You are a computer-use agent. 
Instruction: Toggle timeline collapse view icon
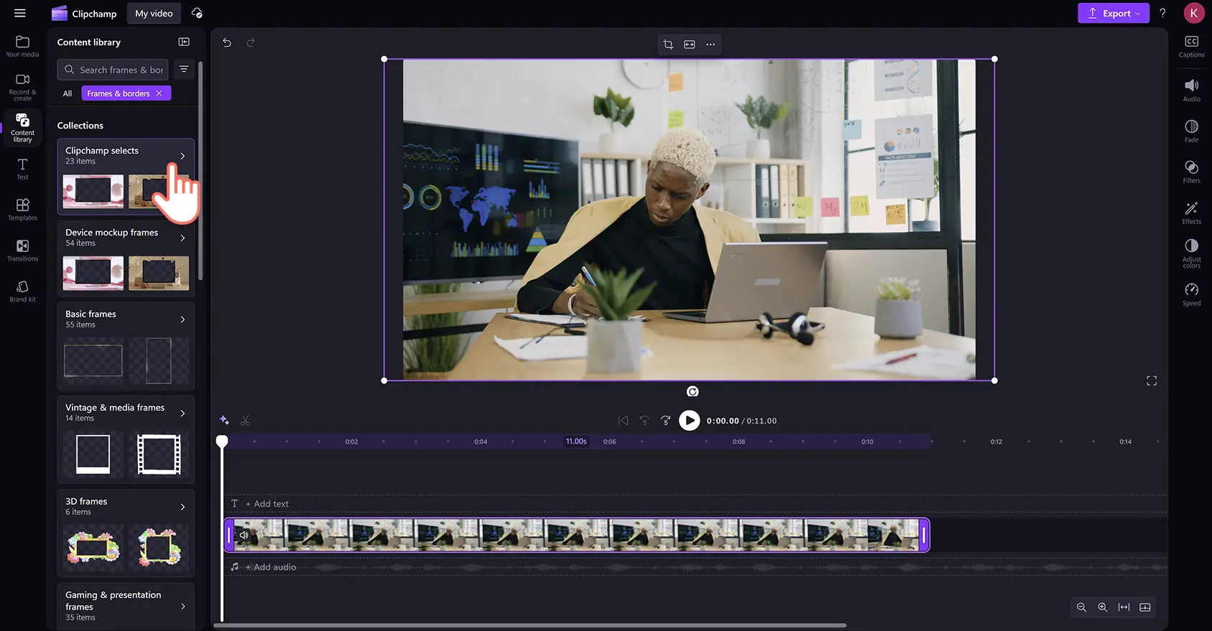pos(1145,607)
